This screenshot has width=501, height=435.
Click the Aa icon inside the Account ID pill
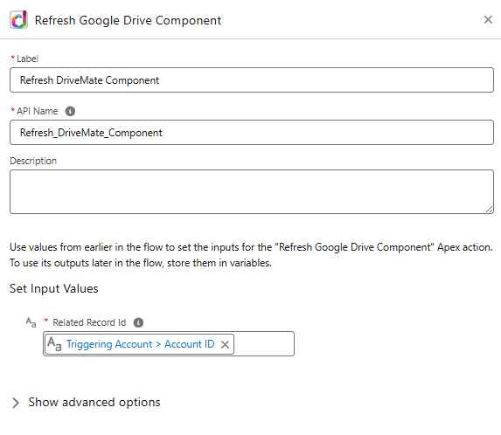pyautogui.click(x=54, y=344)
